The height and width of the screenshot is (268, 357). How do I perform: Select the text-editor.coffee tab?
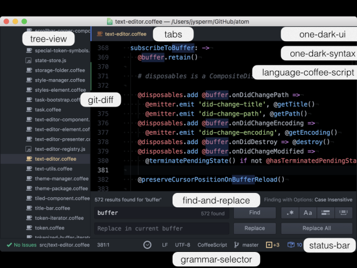click(122, 34)
